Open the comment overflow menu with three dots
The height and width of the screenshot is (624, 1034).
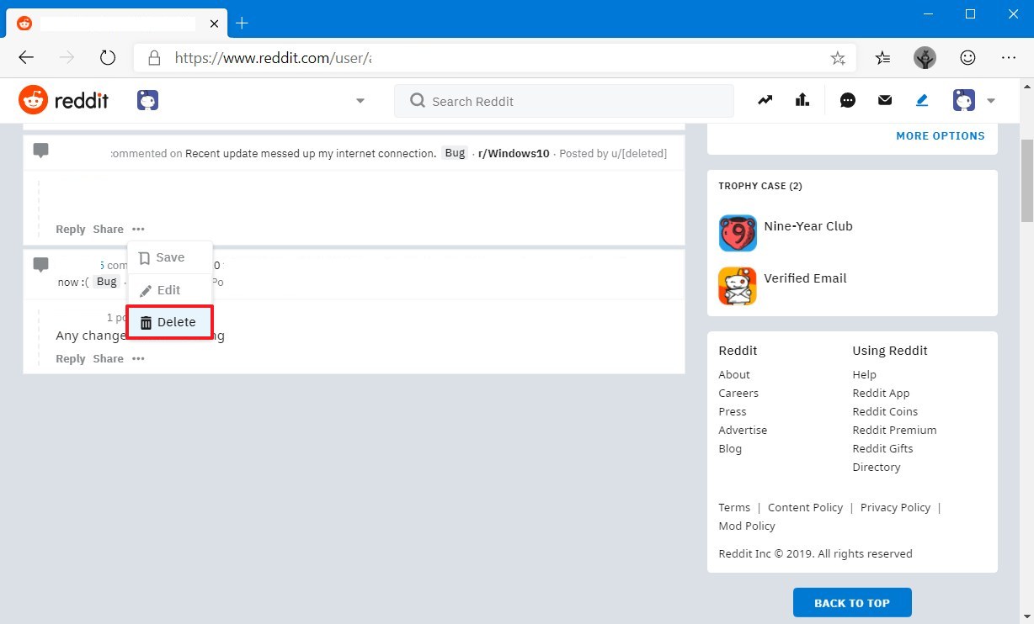click(x=138, y=229)
